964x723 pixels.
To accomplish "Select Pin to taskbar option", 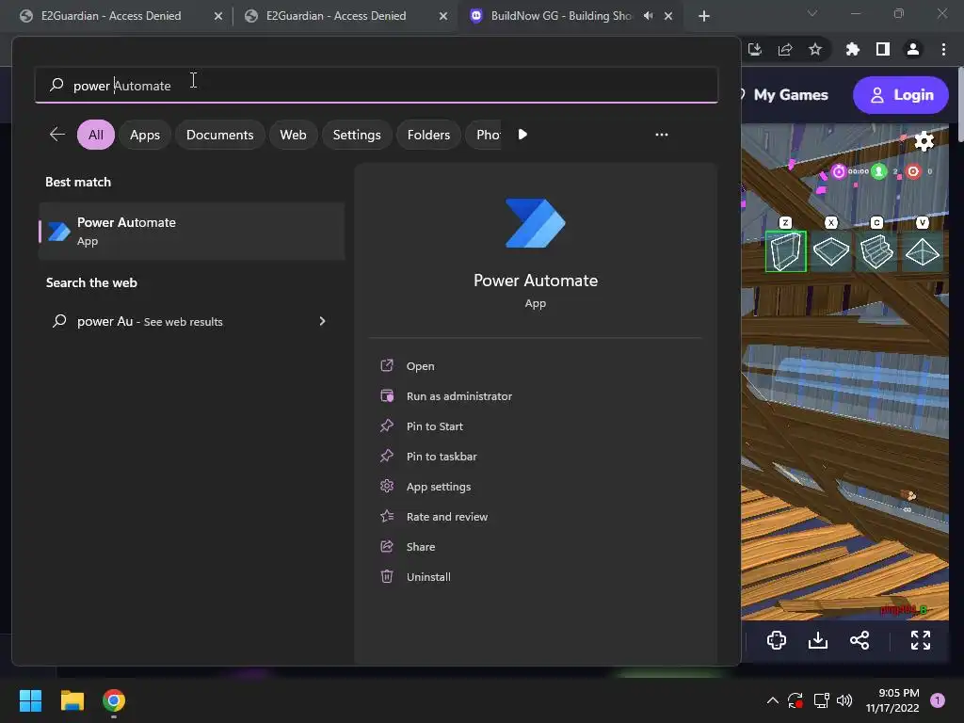I will tap(441, 457).
